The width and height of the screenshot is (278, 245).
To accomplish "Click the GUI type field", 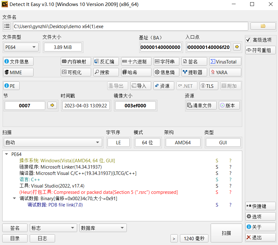I will [223, 142].
